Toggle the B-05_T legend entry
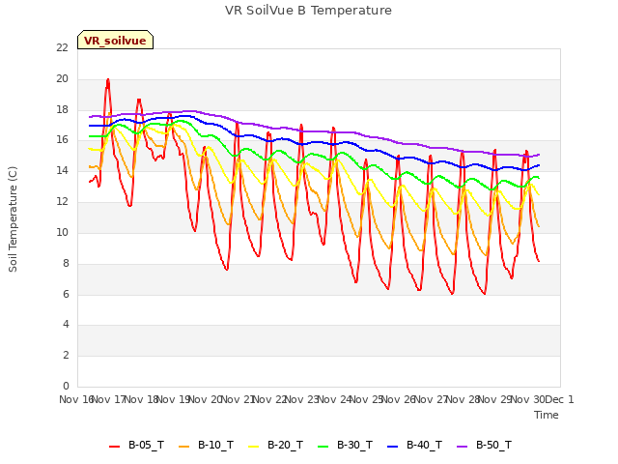 (x=136, y=446)
